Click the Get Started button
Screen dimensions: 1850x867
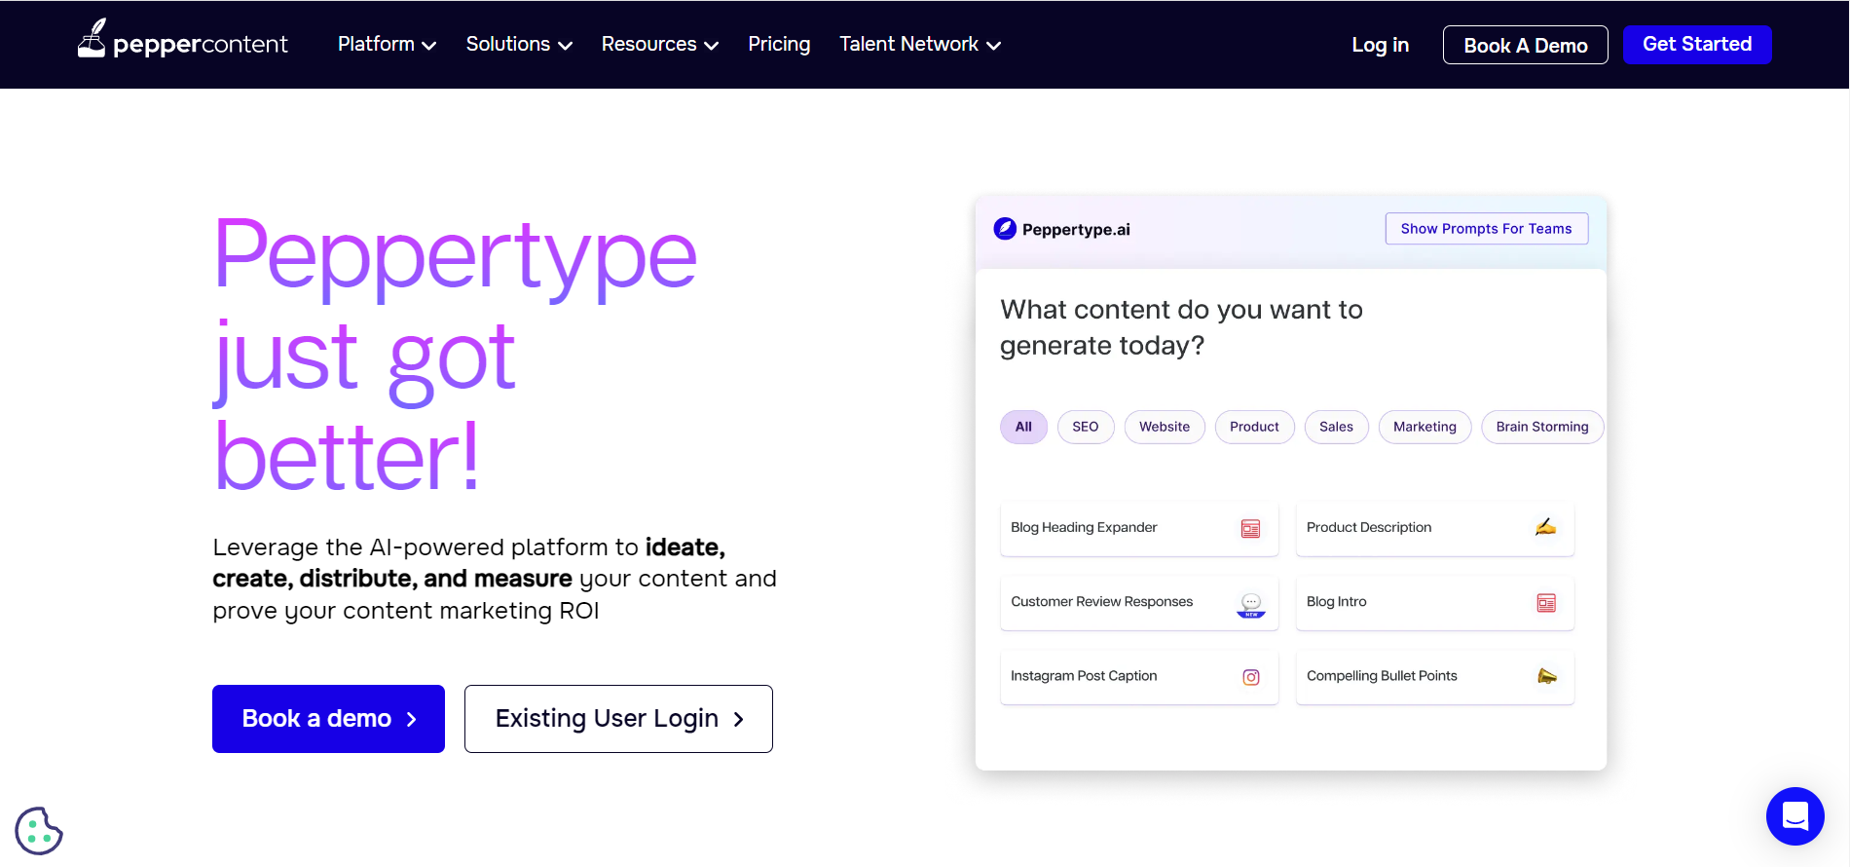[x=1697, y=44]
